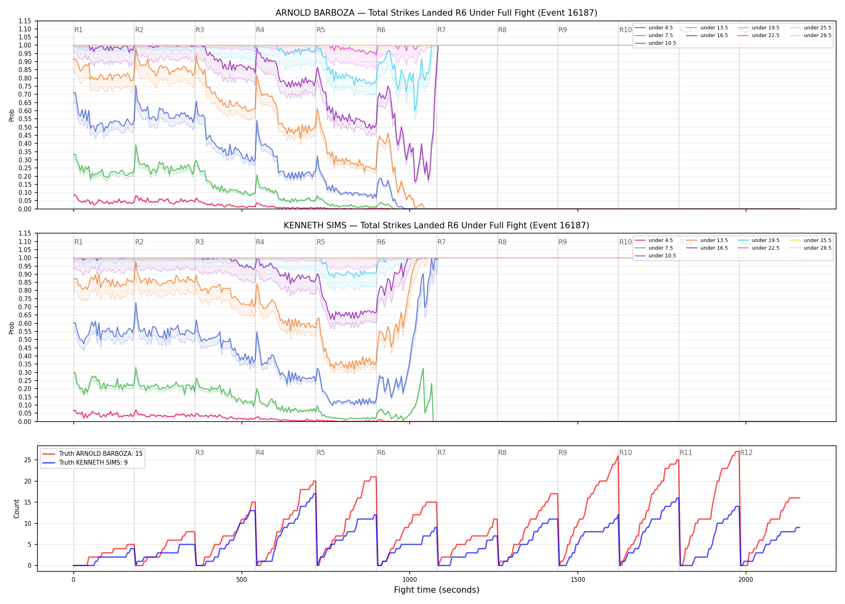Select 'under 19.5' legend entry in Sims chart
This screenshot has width=845, height=604.
pos(759,240)
